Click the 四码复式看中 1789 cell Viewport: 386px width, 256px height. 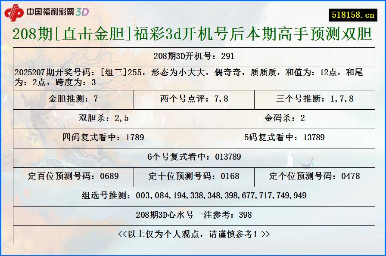click(x=102, y=138)
